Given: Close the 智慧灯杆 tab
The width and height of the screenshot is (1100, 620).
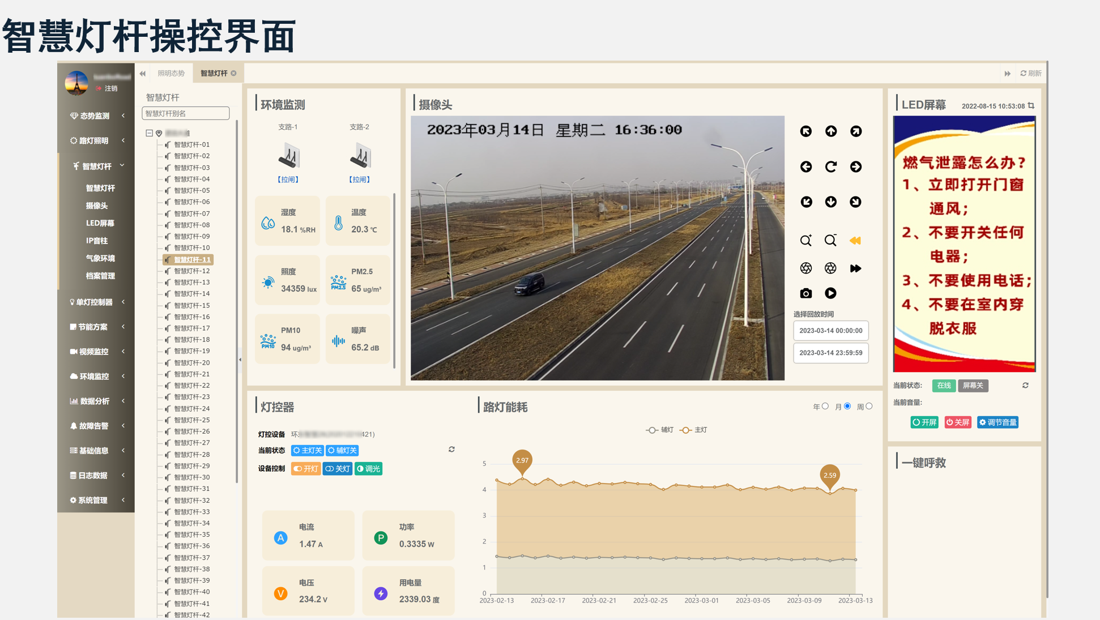Looking at the screenshot, I should [x=233, y=73].
